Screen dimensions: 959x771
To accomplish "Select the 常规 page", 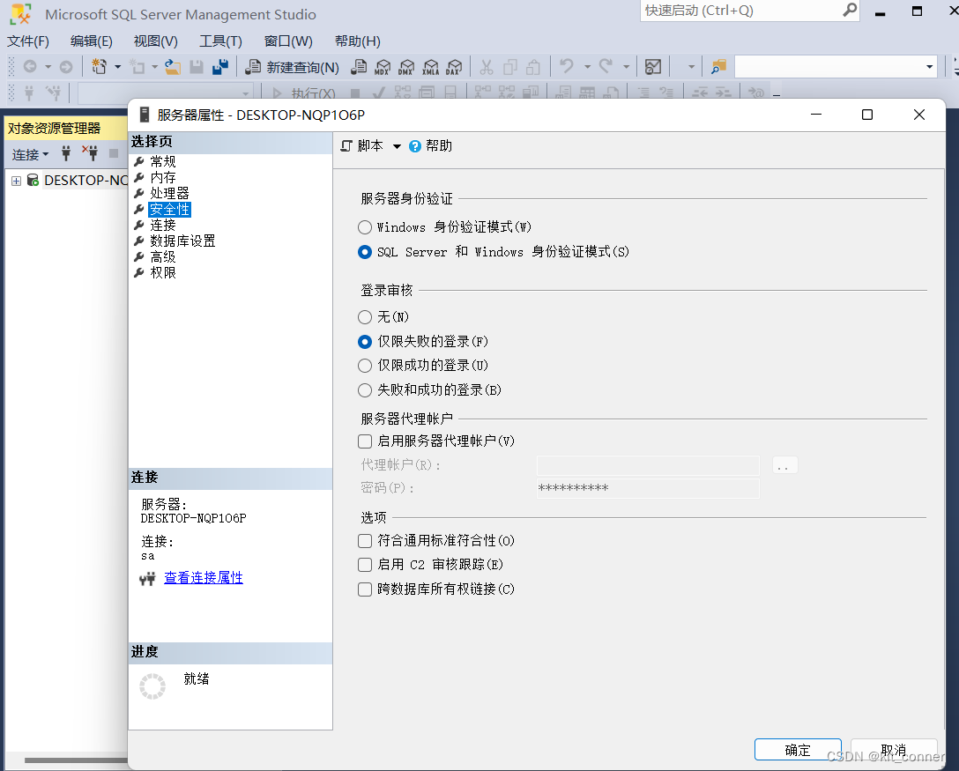I will pyautogui.click(x=163, y=161).
